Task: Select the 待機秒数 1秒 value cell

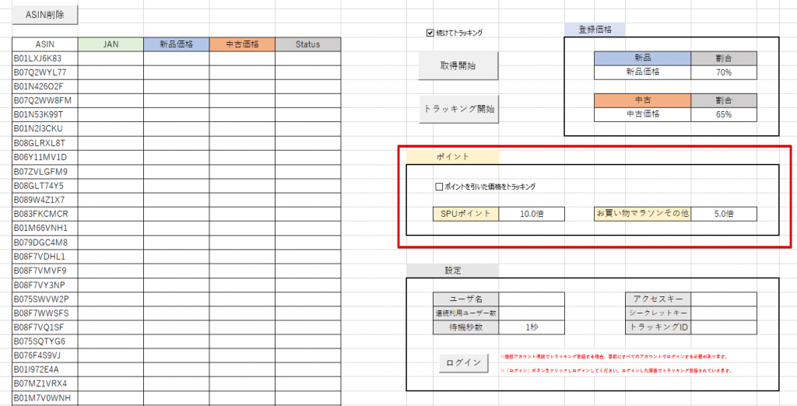Action: (532, 327)
